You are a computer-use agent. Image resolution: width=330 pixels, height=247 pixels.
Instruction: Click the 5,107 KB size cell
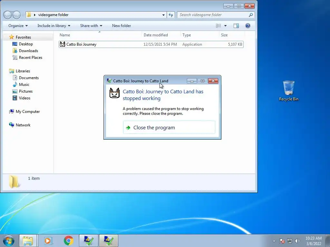(x=235, y=44)
